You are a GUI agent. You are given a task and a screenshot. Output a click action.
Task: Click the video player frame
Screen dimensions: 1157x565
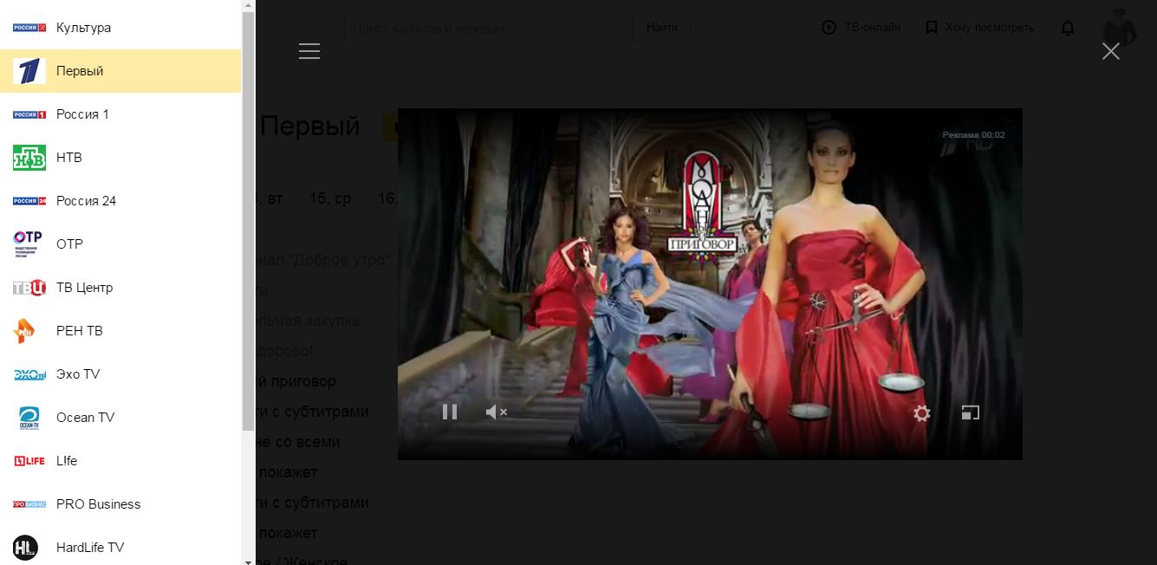pos(710,284)
